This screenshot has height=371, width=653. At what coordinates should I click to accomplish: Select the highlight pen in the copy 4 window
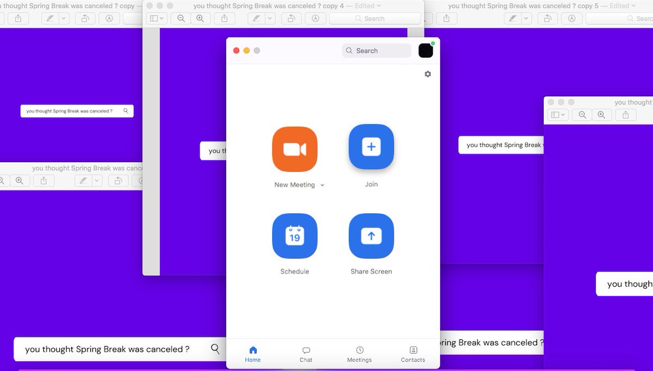pos(255,18)
